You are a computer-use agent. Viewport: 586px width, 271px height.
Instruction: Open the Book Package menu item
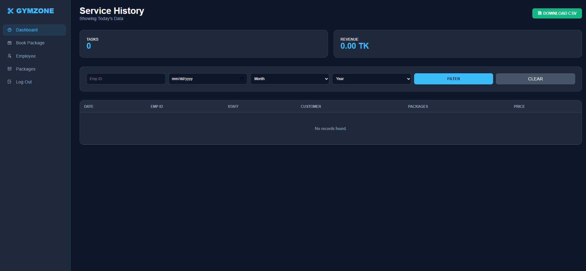pos(30,43)
